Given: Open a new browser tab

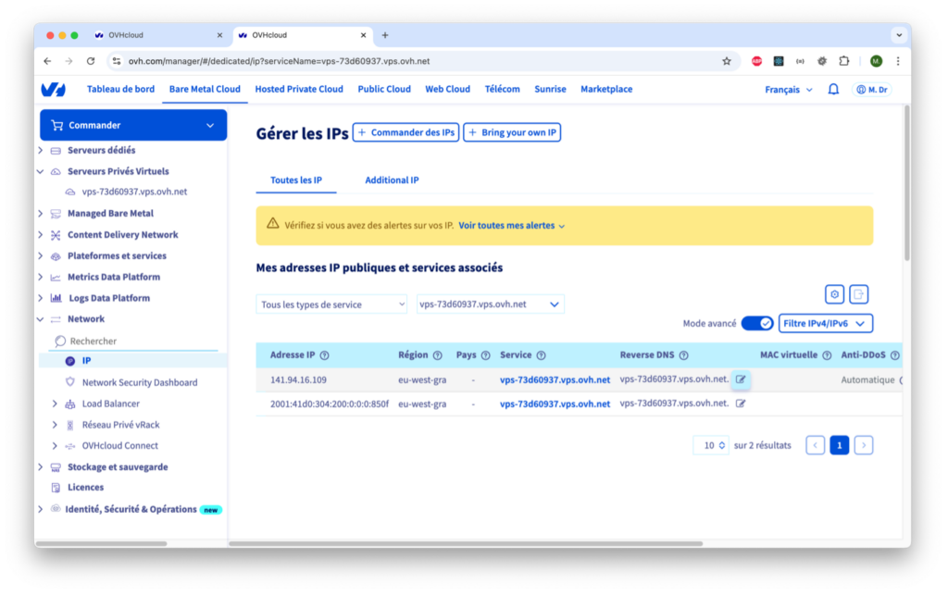Looking at the screenshot, I should tap(385, 35).
